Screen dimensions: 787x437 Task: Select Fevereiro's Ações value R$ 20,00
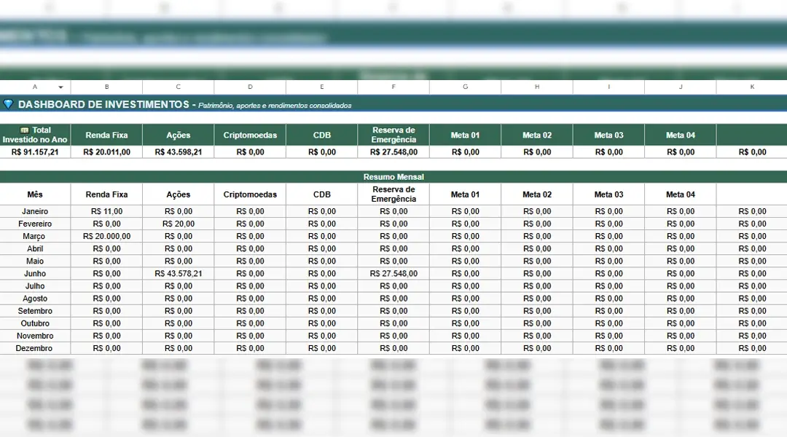[179, 224]
